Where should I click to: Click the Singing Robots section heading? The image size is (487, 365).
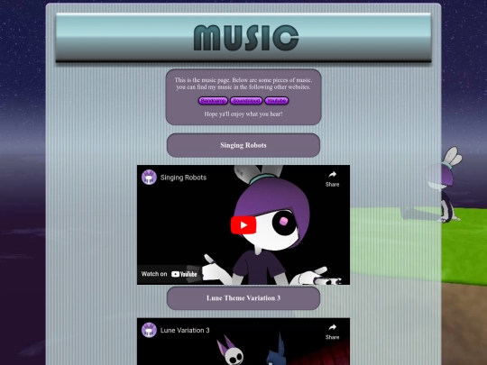coord(243,145)
